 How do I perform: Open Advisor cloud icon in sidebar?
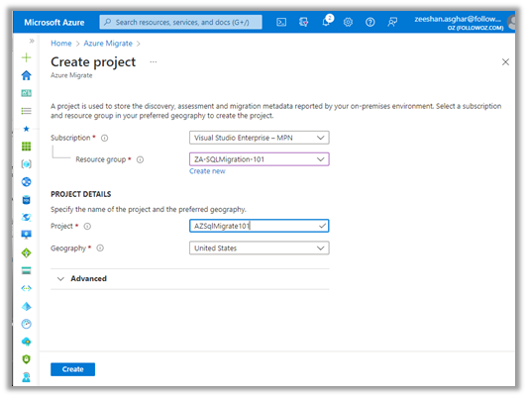(x=26, y=342)
